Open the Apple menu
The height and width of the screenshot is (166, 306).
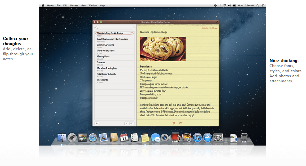click(43, 5)
